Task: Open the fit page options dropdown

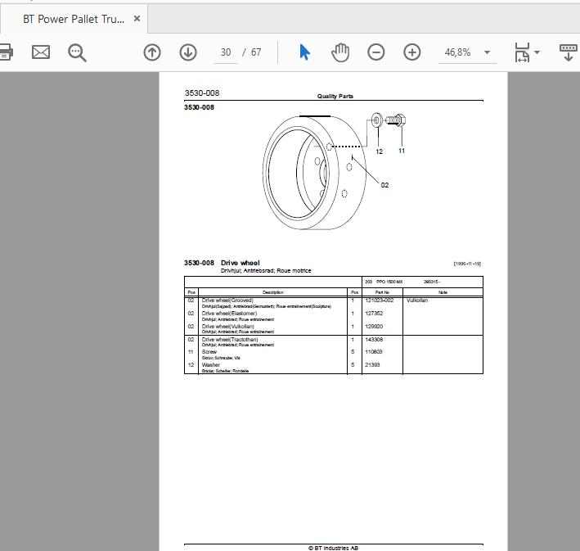Action: click(x=537, y=52)
